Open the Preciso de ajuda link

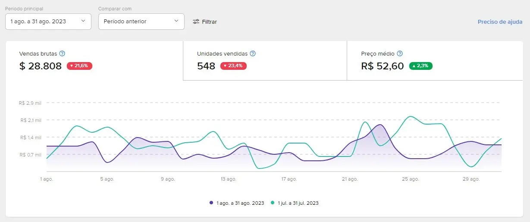coord(500,22)
